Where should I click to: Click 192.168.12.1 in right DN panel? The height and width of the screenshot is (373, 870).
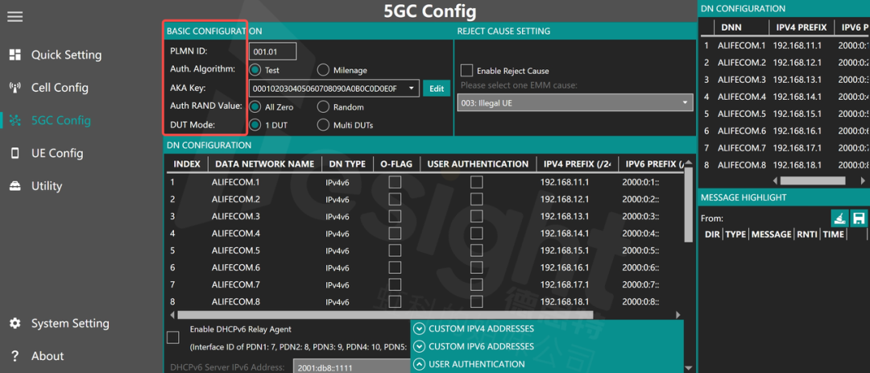[x=797, y=62]
